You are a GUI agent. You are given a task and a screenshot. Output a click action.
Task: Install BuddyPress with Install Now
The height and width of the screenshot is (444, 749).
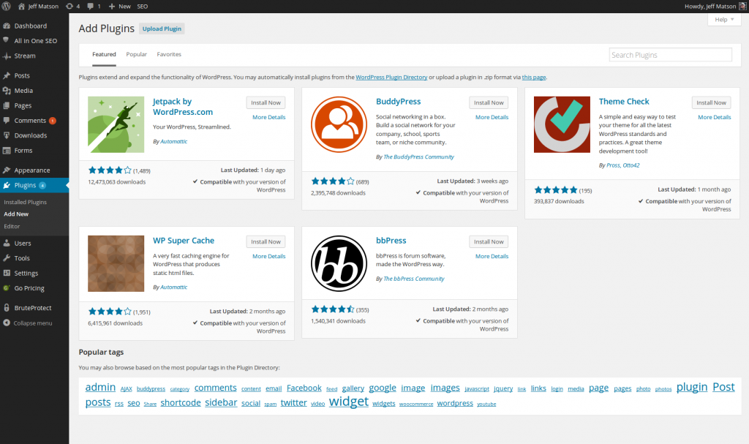489,102
